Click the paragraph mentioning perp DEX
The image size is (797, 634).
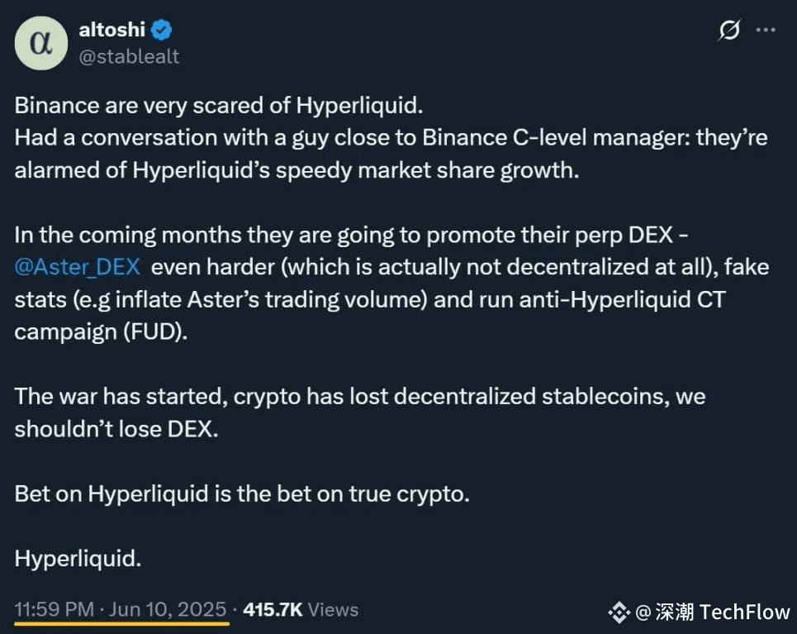[x=391, y=284]
